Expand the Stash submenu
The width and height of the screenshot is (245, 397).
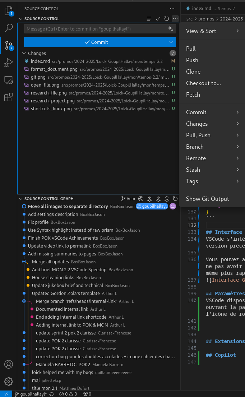point(212,170)
